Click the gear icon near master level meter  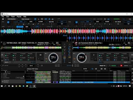[105, 19]
